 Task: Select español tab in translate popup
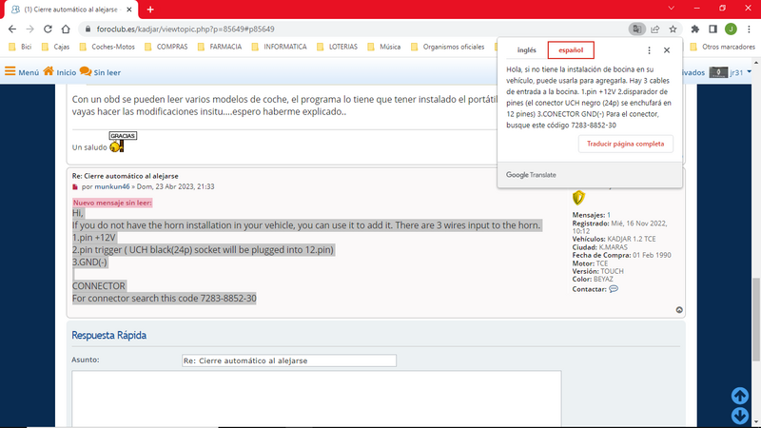(571, 50)
